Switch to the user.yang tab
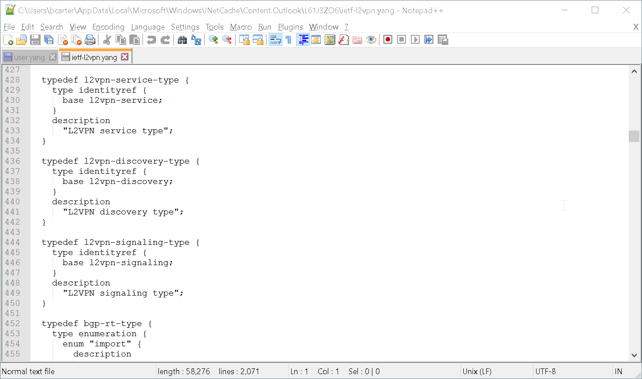642x379 pixels. click(29, 57)
